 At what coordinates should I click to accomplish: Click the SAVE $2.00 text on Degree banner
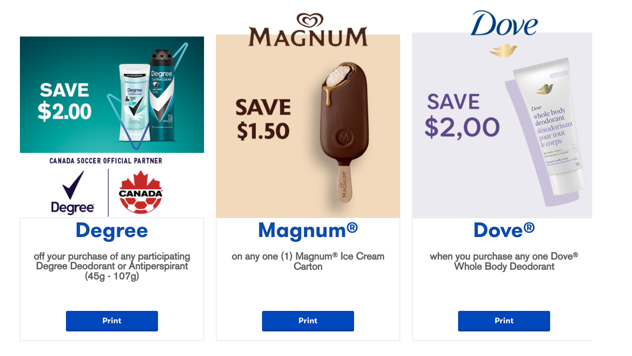[x=65, y=102]
